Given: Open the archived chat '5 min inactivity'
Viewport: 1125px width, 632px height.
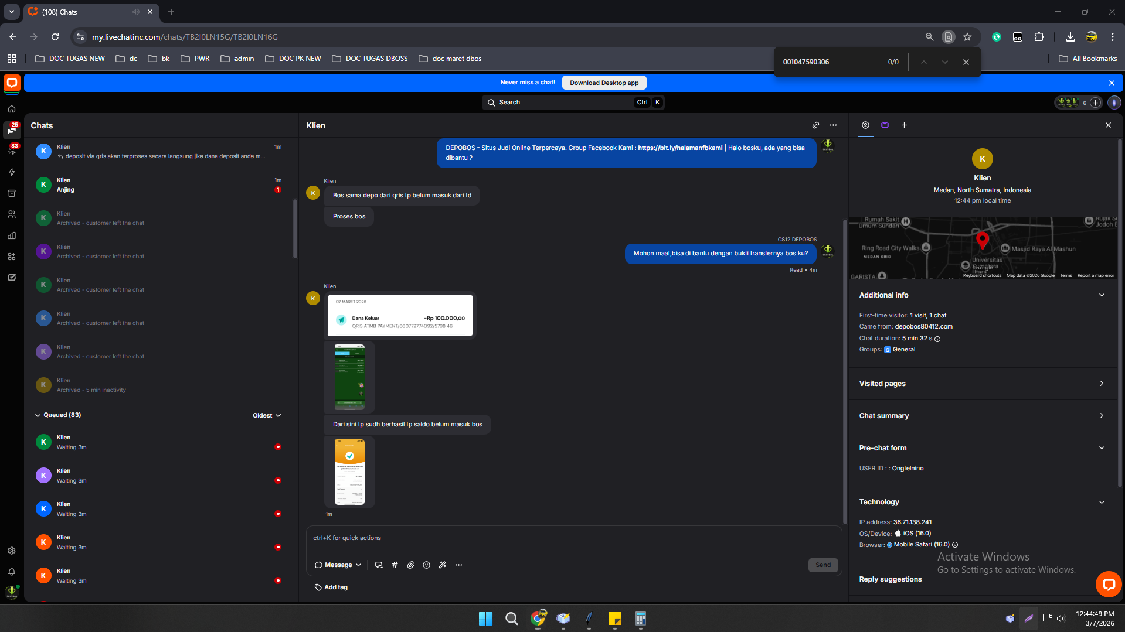Looking at the screenshot, I should pos(158,385).
